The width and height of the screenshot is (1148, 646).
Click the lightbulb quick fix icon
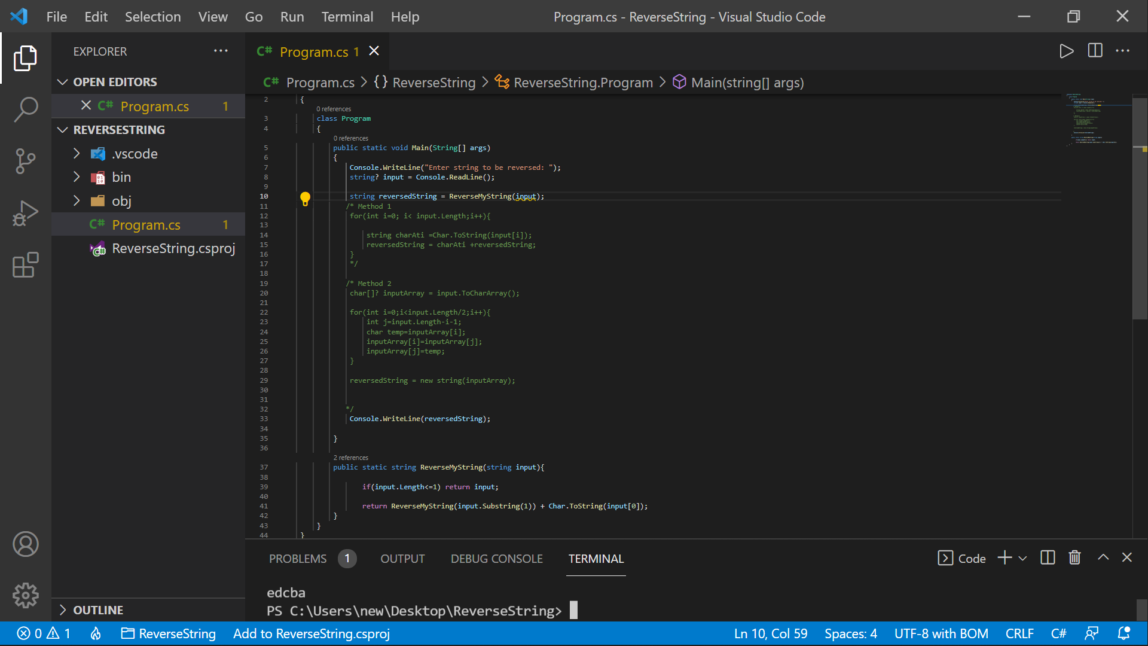[x=305, y=198]
